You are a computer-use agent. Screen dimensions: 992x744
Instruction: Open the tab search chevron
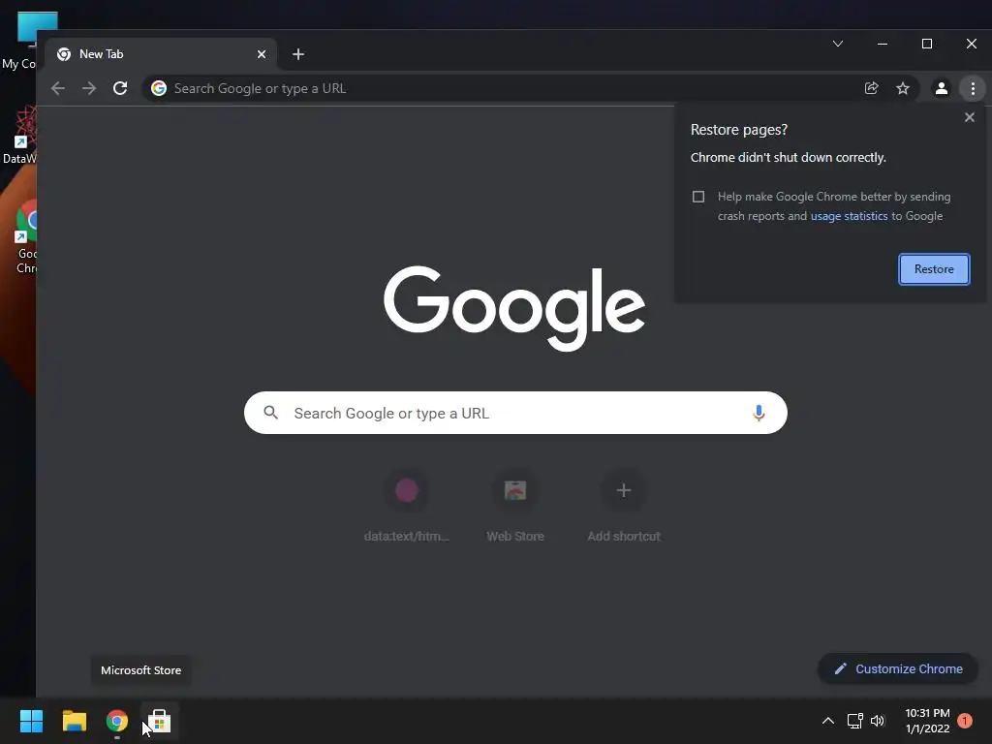point(838,44)
